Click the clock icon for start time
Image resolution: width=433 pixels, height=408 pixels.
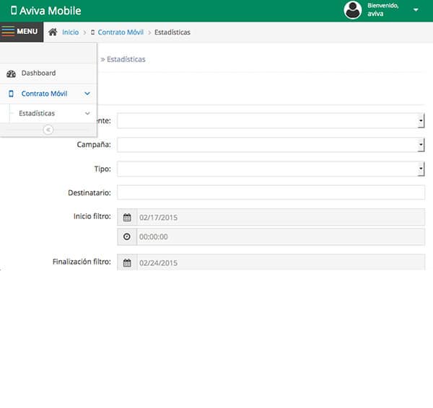[x=127, y=237]
